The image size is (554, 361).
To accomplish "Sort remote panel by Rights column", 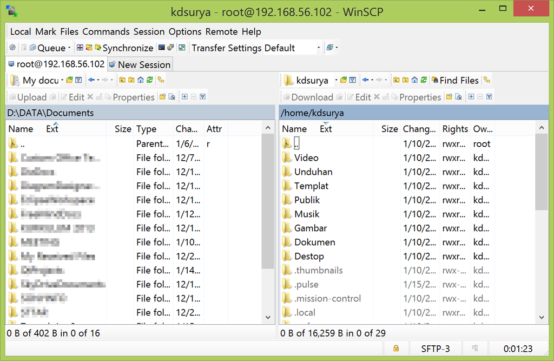I will [x=455, y=129].
